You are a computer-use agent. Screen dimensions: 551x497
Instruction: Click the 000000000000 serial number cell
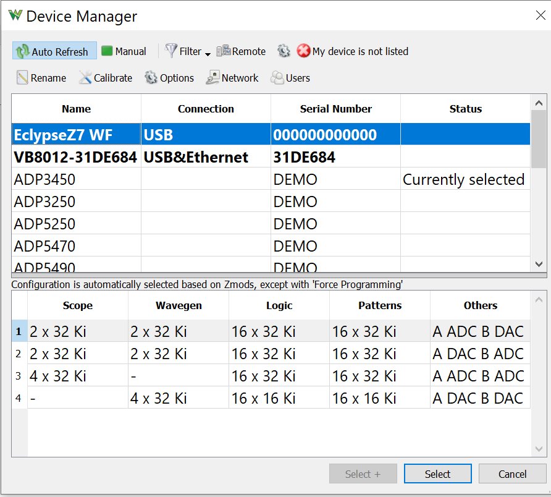pos(335,135)
